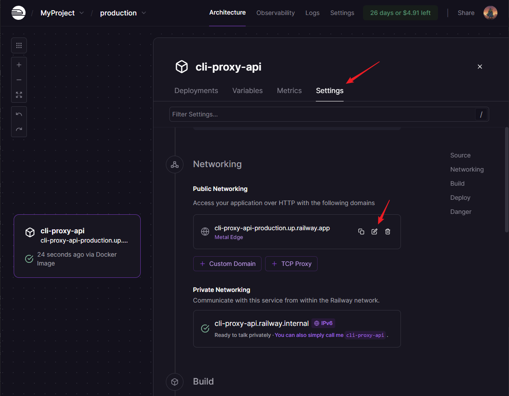The width and height of the screenshot is (509, 396).
Task: Edit the public domain entry
Action: click(x=374, y=232)
